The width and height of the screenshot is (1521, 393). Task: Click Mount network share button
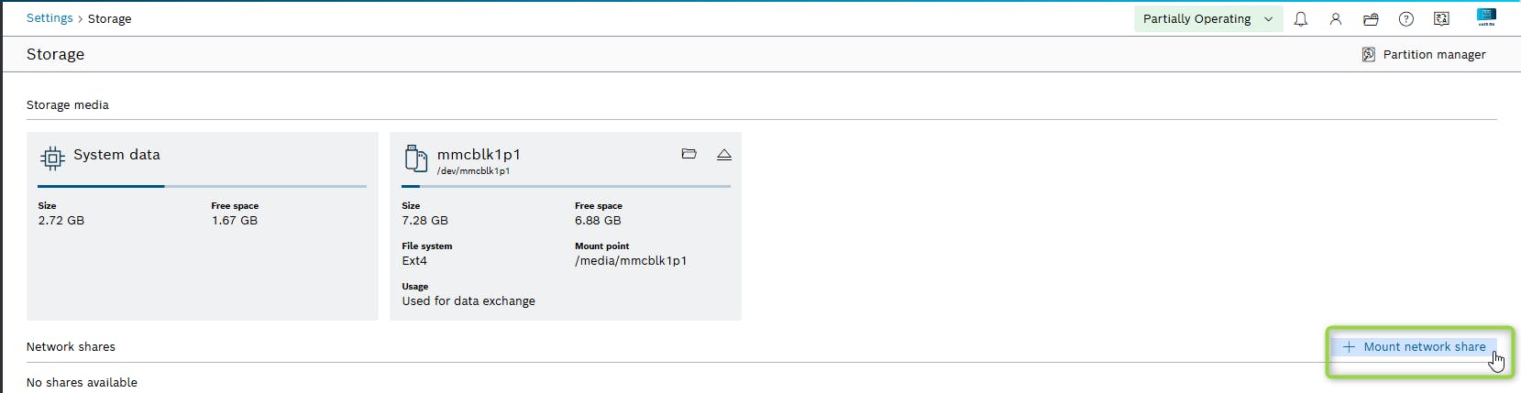[x=1415, y=347]
